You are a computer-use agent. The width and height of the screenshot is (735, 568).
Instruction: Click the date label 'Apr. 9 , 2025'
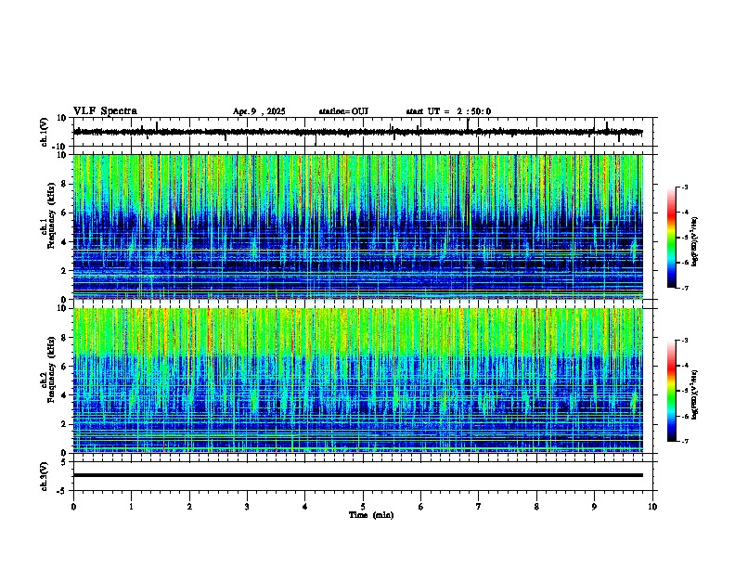259,111
